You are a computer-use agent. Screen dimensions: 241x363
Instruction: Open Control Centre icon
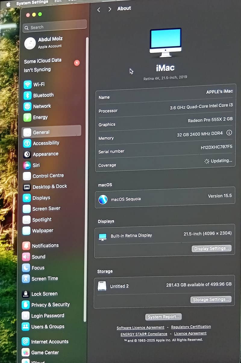coord(27,176)
